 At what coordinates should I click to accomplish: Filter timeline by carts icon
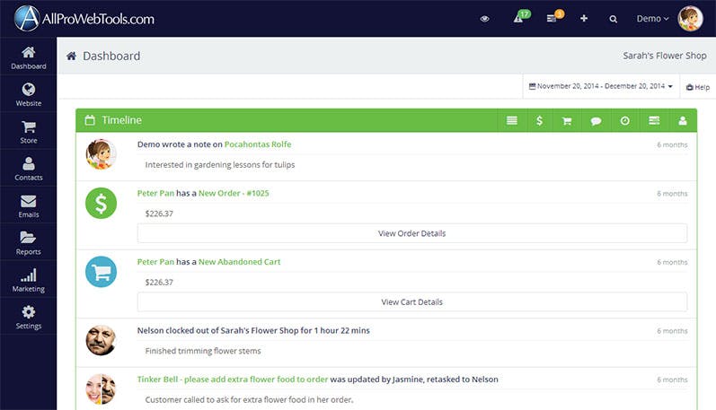(x=567, y=120)
